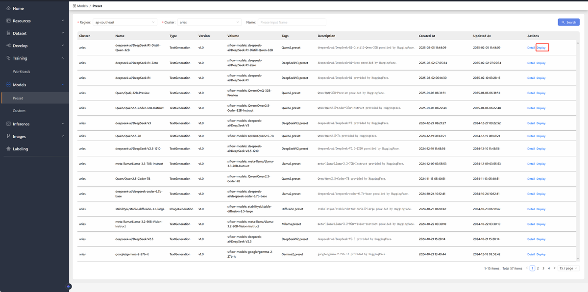Viewport: 588px width, 292px height.
Task: Open the Region dropdown showing ap-southeast
Action: (x=125, y=22)
